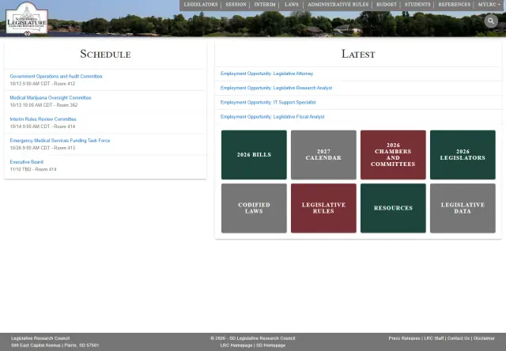
Task: Open Interim Rules Review Committee link
Action: pos(43,119)
